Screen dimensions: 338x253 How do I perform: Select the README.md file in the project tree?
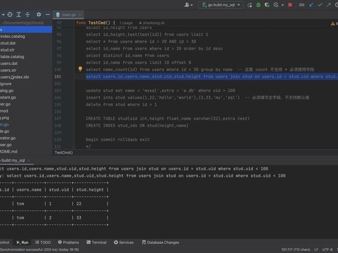(8, 151)
